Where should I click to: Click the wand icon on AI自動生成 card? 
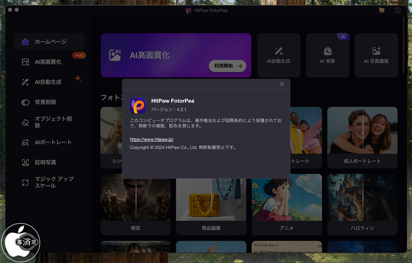tap(279, 51)
